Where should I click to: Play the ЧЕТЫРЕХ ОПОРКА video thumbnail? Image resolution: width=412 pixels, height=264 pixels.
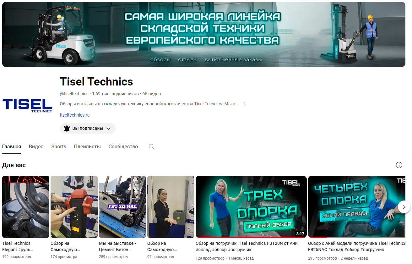click(357, 206)
